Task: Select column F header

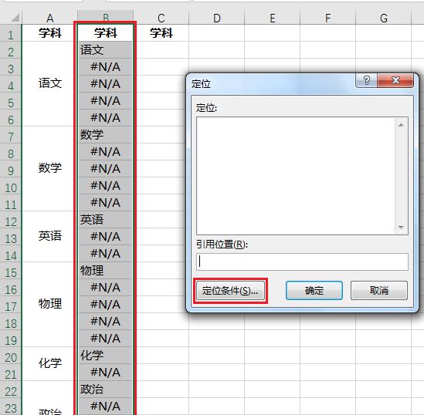Action: [x=327, y=18]
